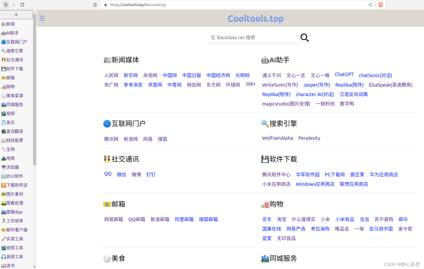Open 查词翻译 sidebar entry

point(12,131)
